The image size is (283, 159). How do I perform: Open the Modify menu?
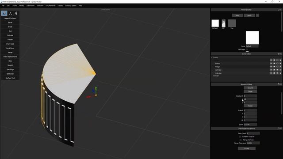tap(22, 6)
